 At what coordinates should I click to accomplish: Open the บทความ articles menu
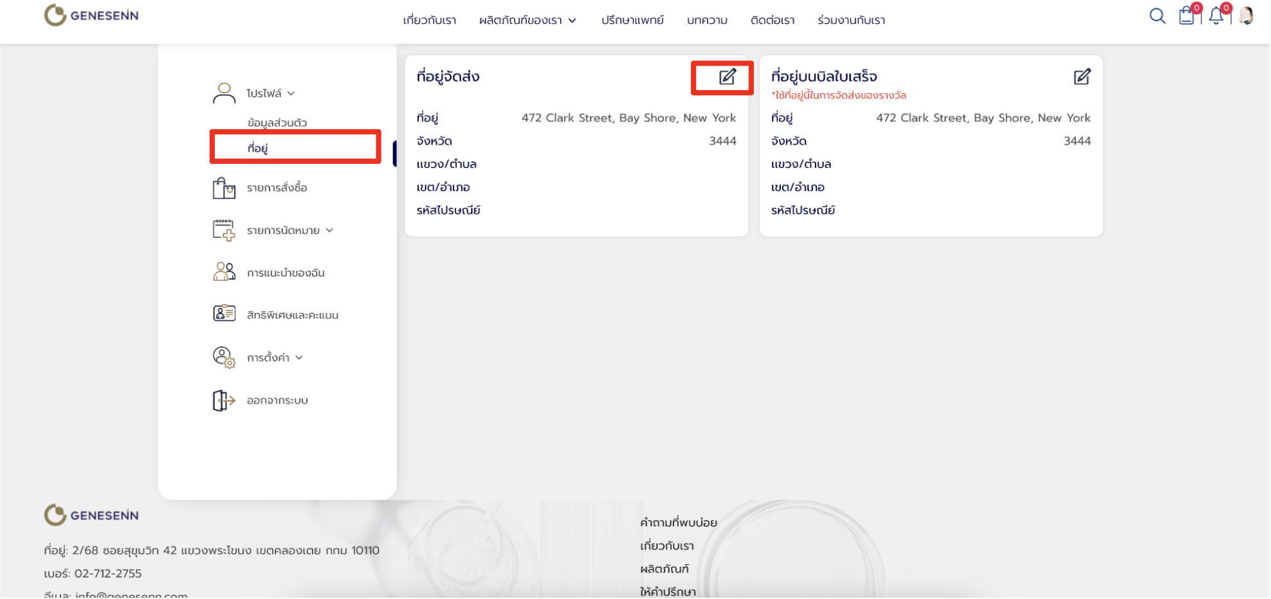(706, 21)
